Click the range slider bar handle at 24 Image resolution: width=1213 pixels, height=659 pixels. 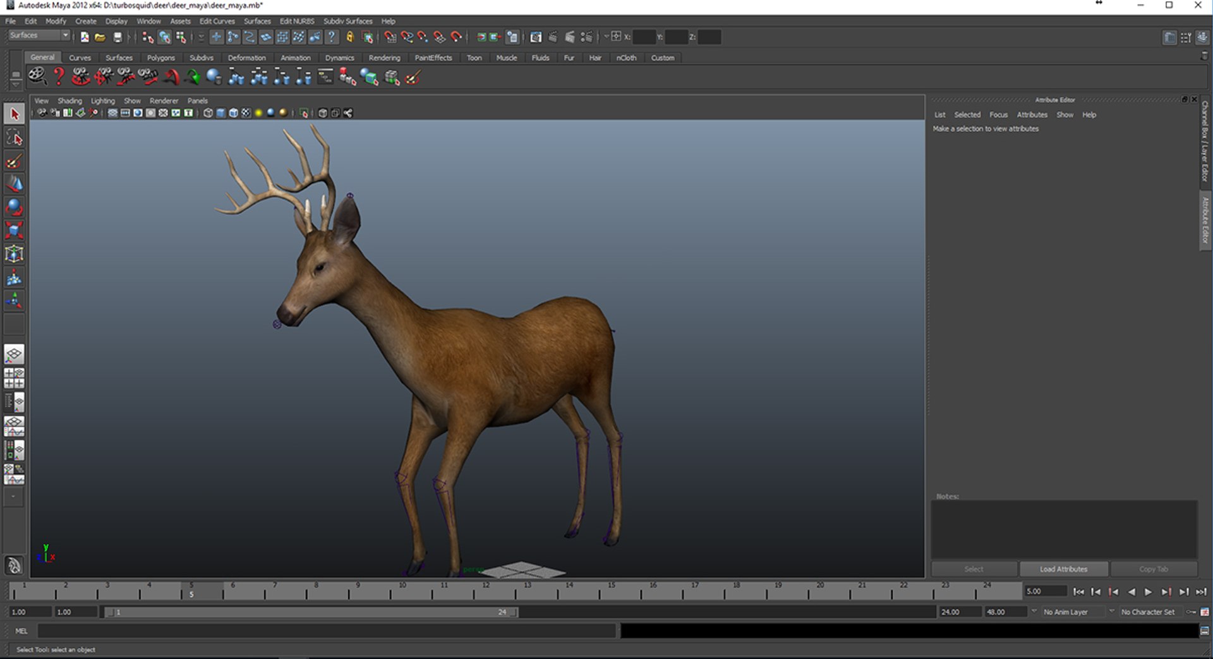tap(514, 612)
